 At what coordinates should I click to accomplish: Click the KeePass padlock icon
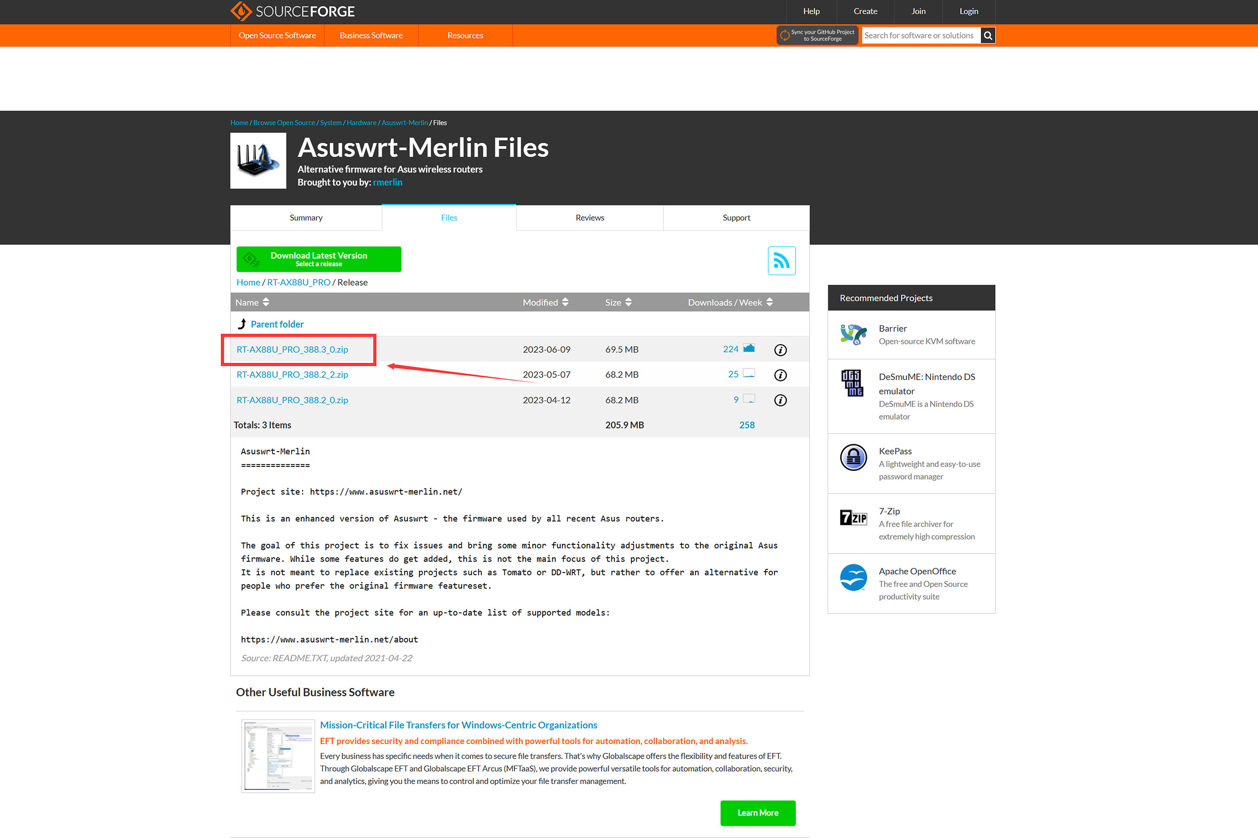pyautogui.click(x=853, y=458)
